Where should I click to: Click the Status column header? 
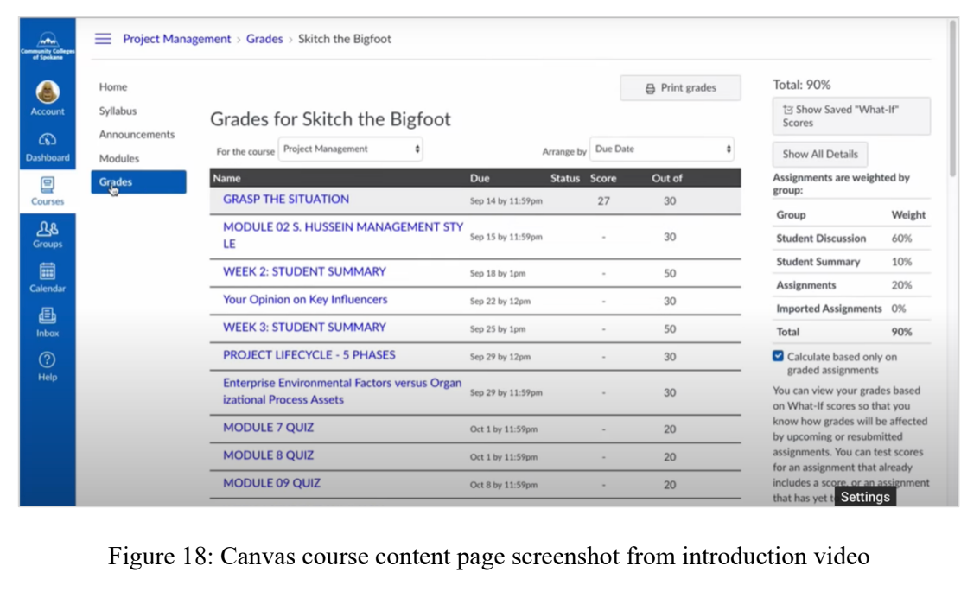pos(565,178)
